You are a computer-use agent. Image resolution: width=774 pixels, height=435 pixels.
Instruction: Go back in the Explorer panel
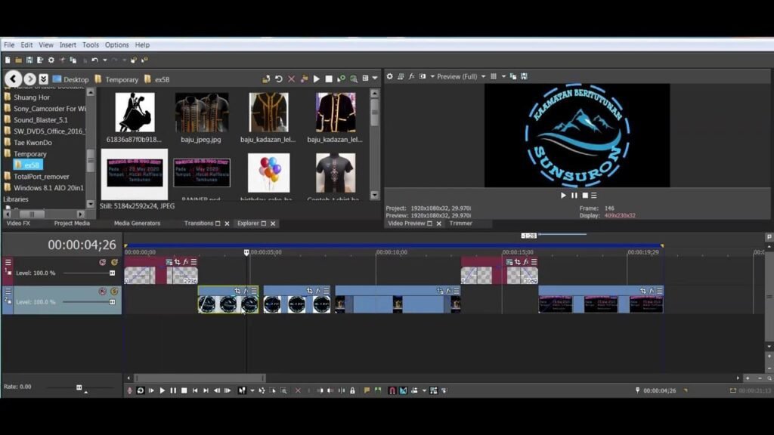14,79
